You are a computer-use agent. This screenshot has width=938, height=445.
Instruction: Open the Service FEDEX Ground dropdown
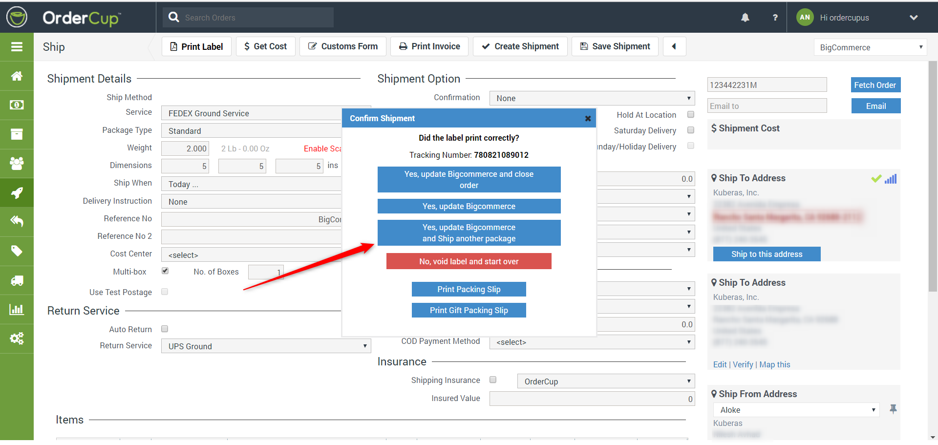(x=252, y=113)
